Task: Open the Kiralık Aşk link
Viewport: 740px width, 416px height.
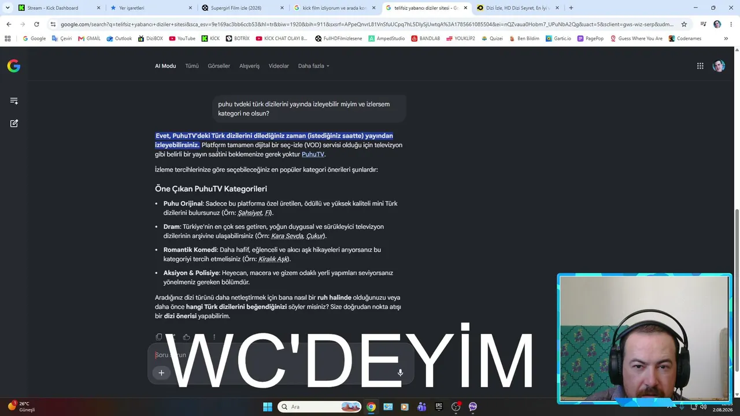Action: tap(273, 259)
